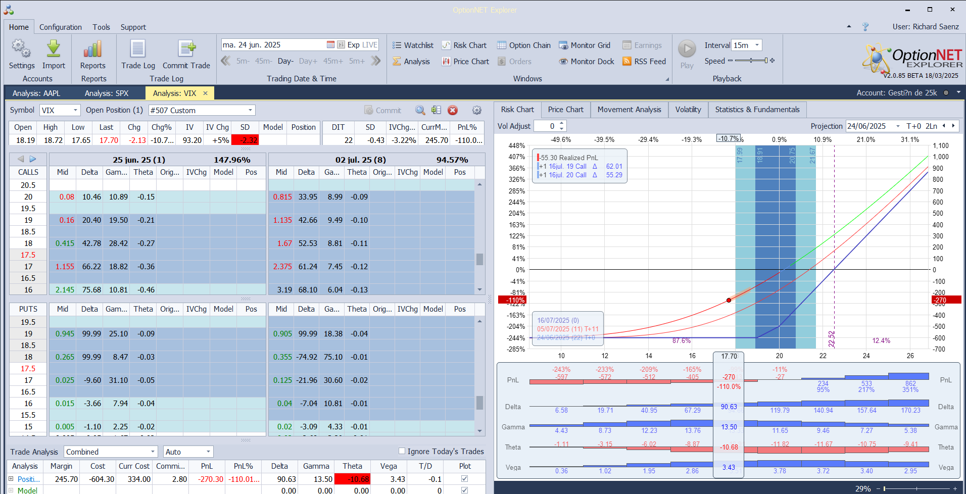Adjust the playback Speed slider
Image resolution: width=966 pixels, height=494 pixels.
[751, 61]
